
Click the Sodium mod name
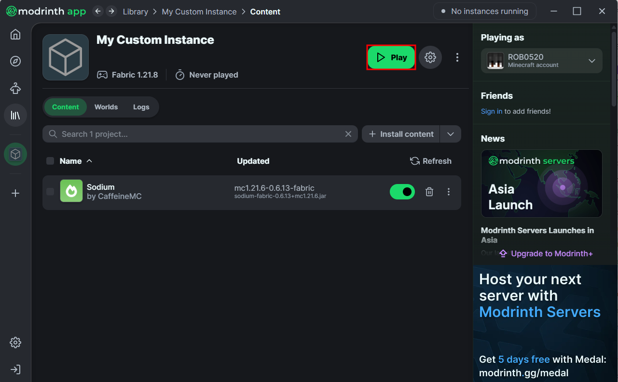pyautogui.click(x=101, y=187)
